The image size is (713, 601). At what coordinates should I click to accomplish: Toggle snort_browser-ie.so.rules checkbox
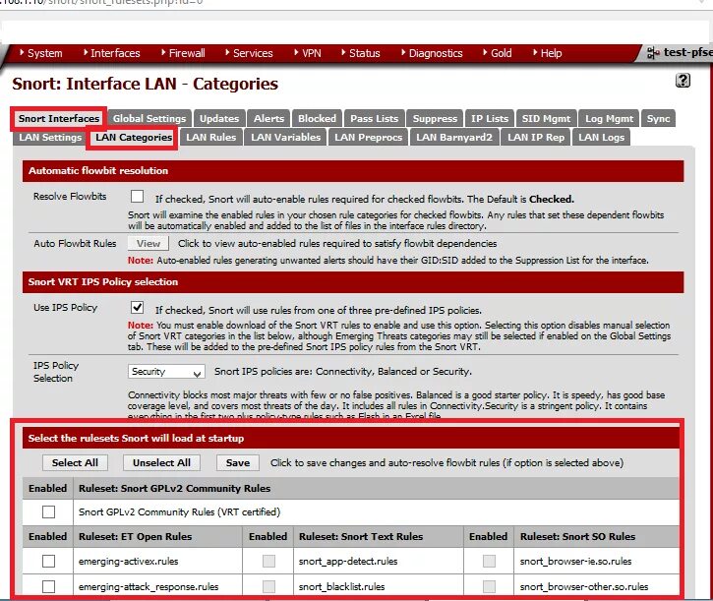coord(489,561)
